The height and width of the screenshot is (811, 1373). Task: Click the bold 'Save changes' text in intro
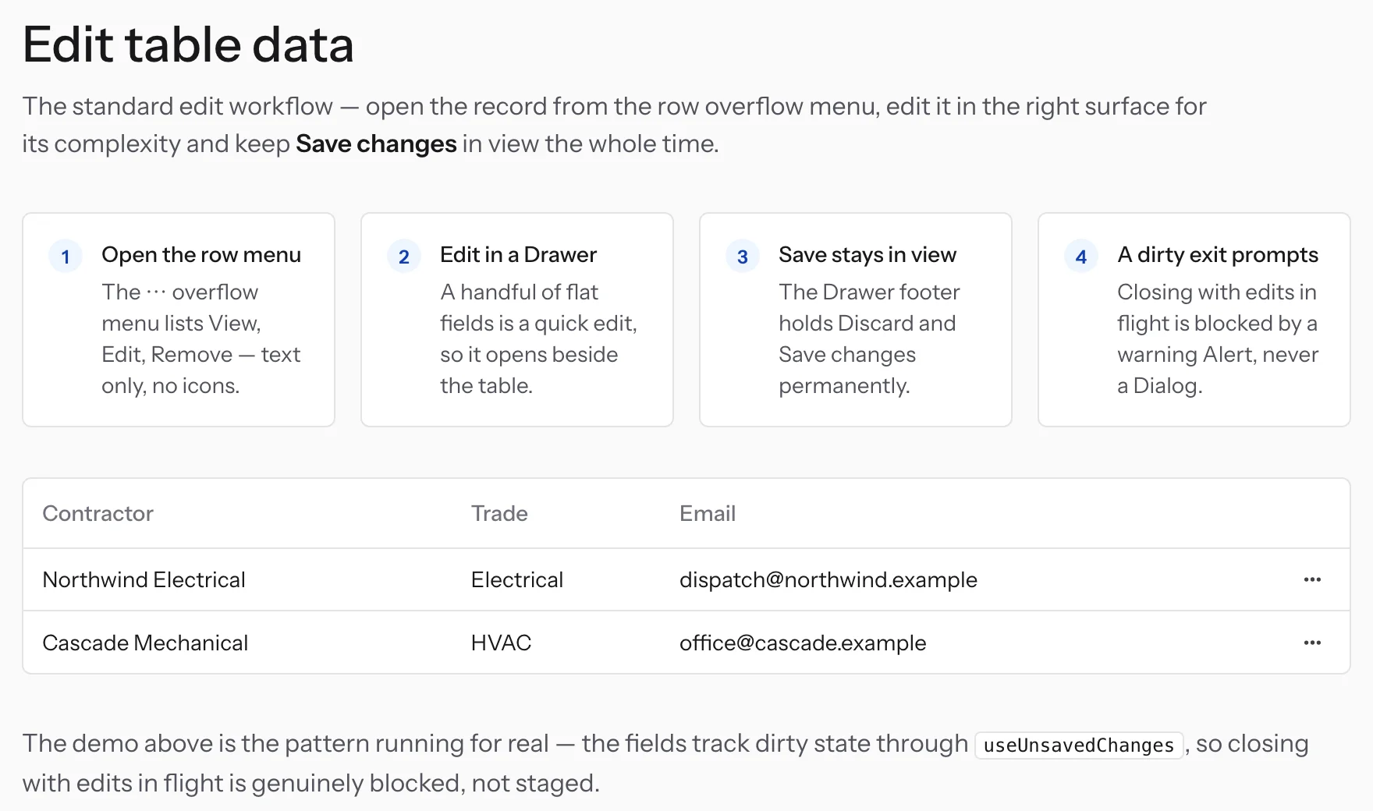(376, 143)
